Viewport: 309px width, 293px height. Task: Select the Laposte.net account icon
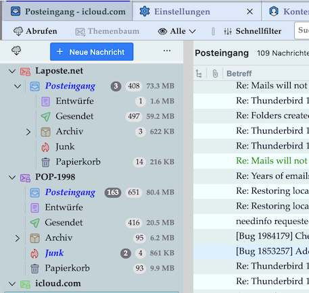[25, 72]
